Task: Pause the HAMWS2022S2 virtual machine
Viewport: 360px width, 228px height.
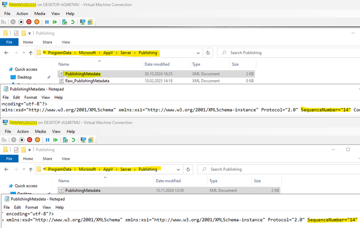Action: pyautogui.click(x=47, y=22)
